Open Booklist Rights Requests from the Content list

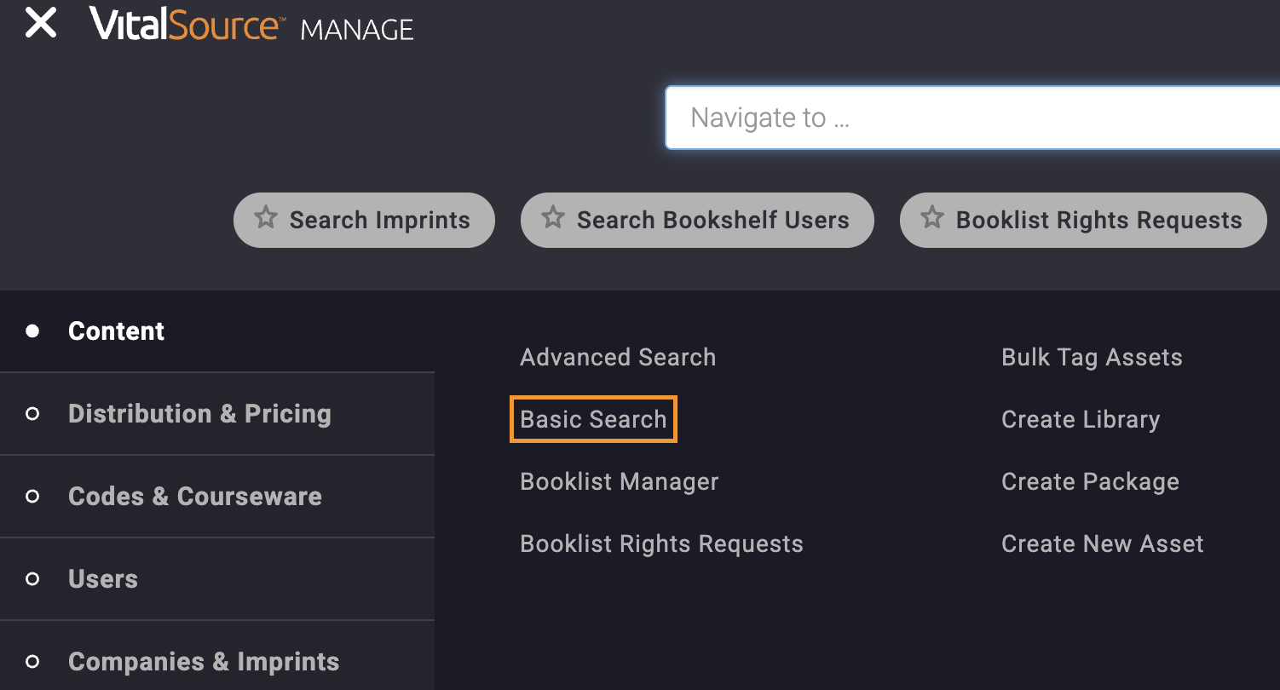(x=661, y=543)
